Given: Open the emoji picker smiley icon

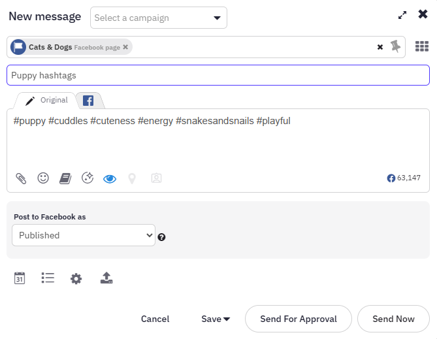Looking at the screenshot, I should [x=43, y=178].
